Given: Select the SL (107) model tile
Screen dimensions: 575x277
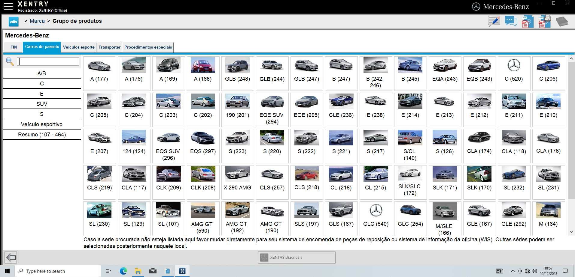Looking at the screenshot, I should [x=169, y=218].
